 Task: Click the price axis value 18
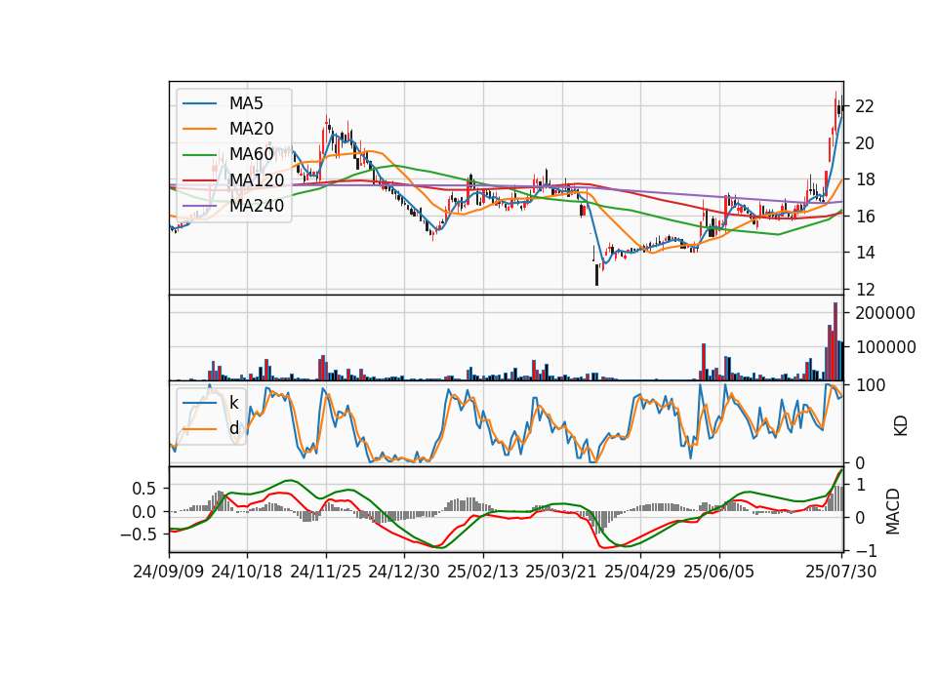(865, 179)
